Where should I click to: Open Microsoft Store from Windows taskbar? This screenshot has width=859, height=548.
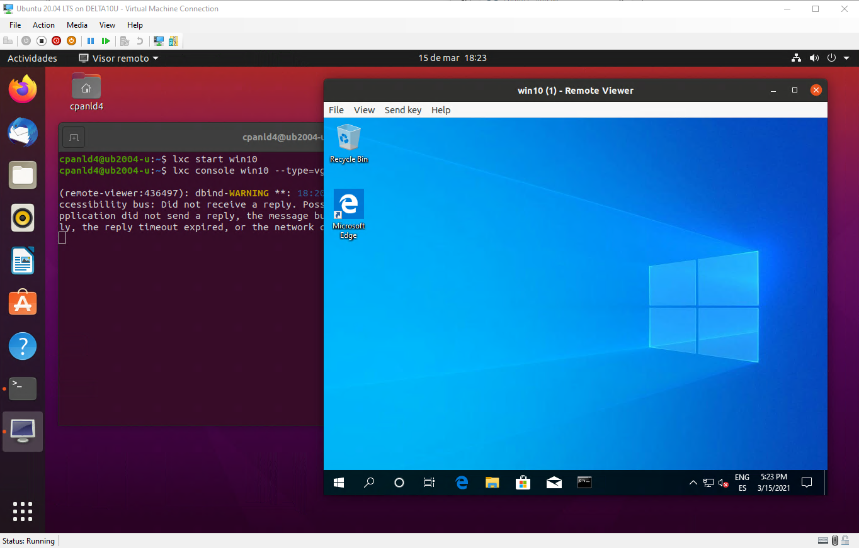tap(523, 483)
